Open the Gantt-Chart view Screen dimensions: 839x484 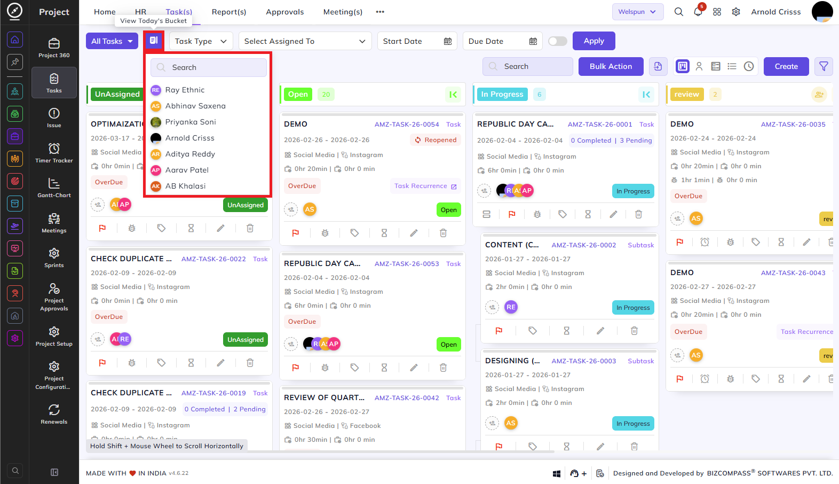point(54,188)
